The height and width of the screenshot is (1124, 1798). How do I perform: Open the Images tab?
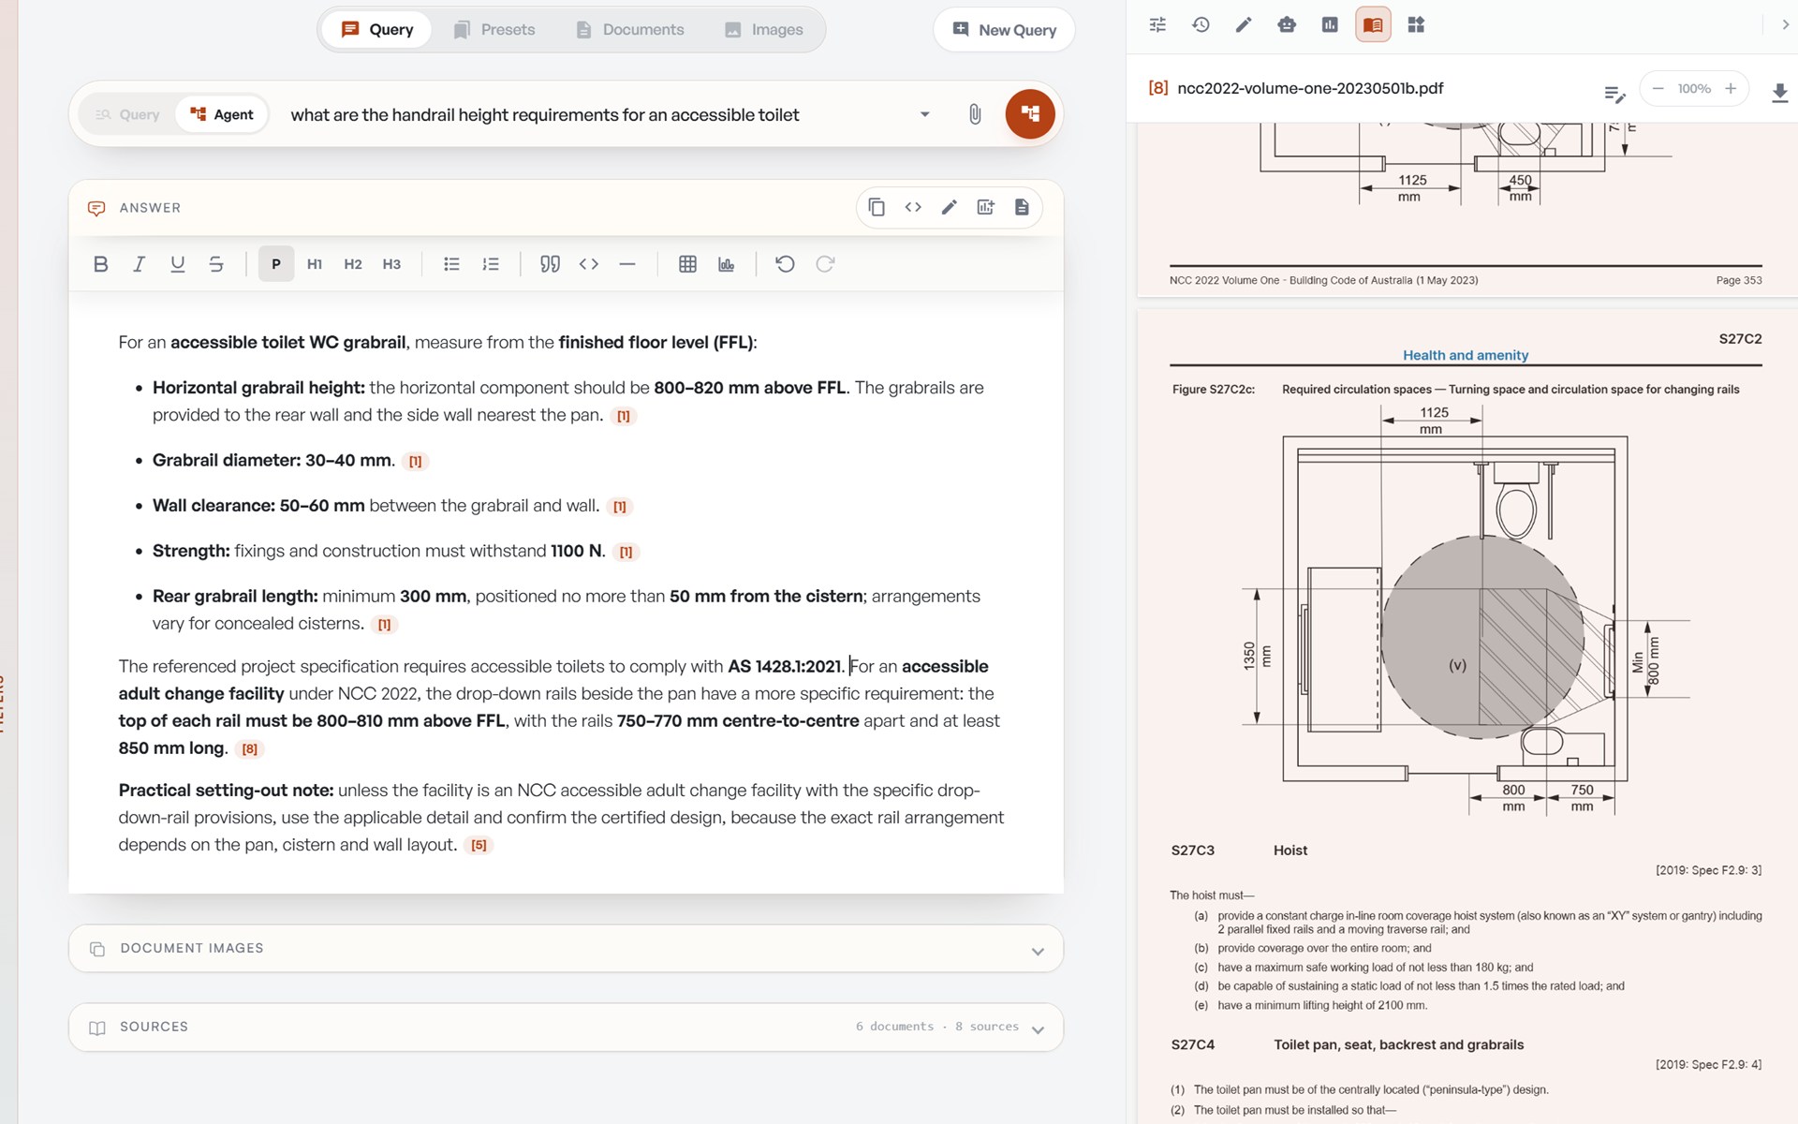coord(764,30)
